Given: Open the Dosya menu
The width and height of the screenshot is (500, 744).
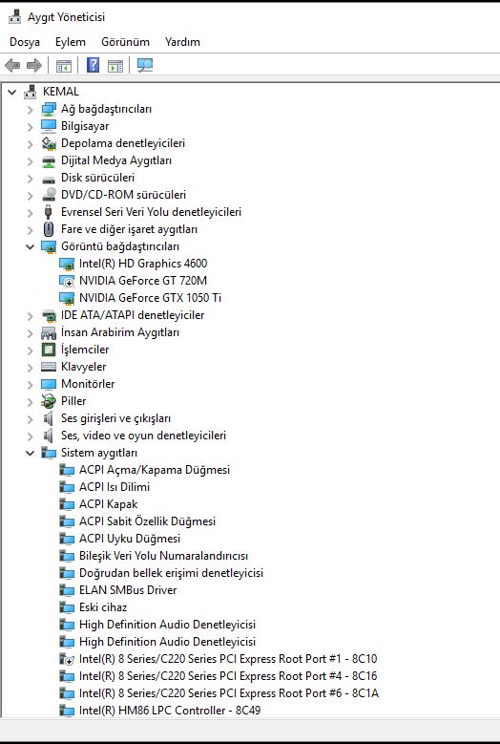Looking at the screenshot, I should click(x=25, y=42).
